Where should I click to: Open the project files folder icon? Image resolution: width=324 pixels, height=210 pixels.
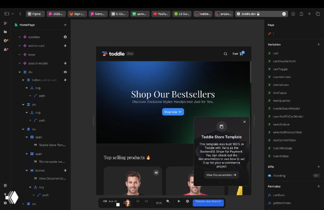click(x=5, y=32)
